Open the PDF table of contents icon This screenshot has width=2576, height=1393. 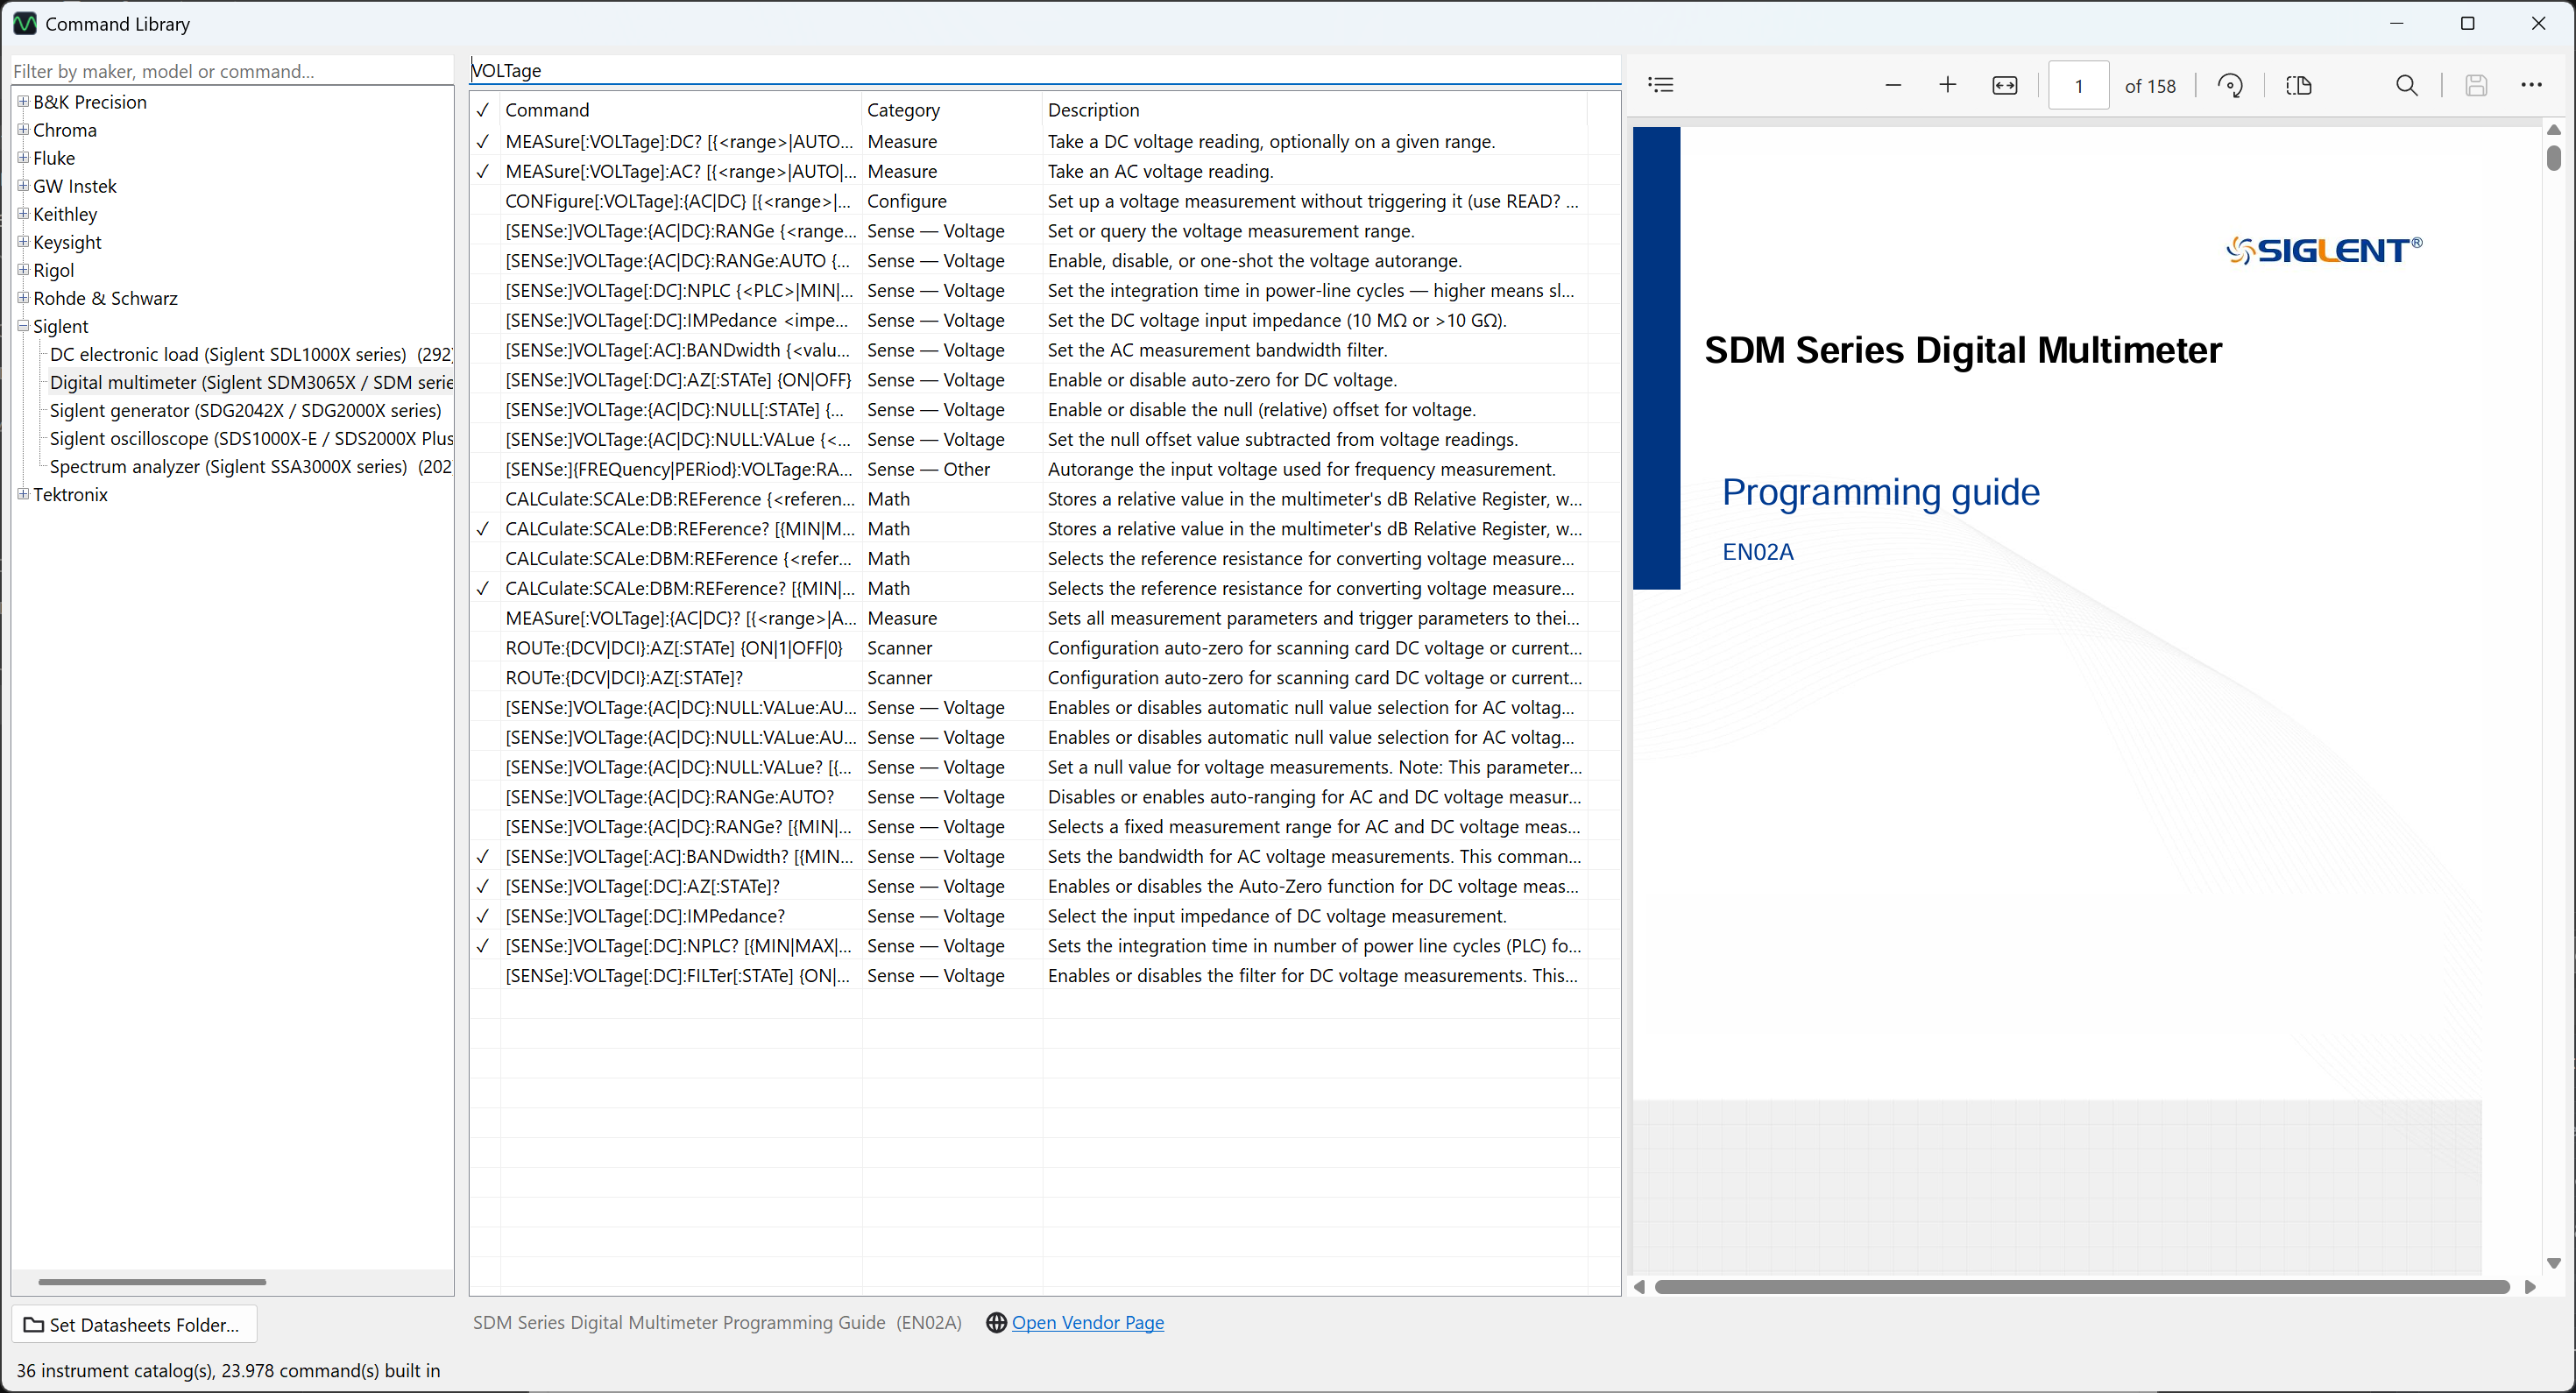[1661, 86]
